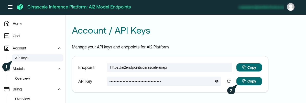Click the Home house icon

(7, 24)
